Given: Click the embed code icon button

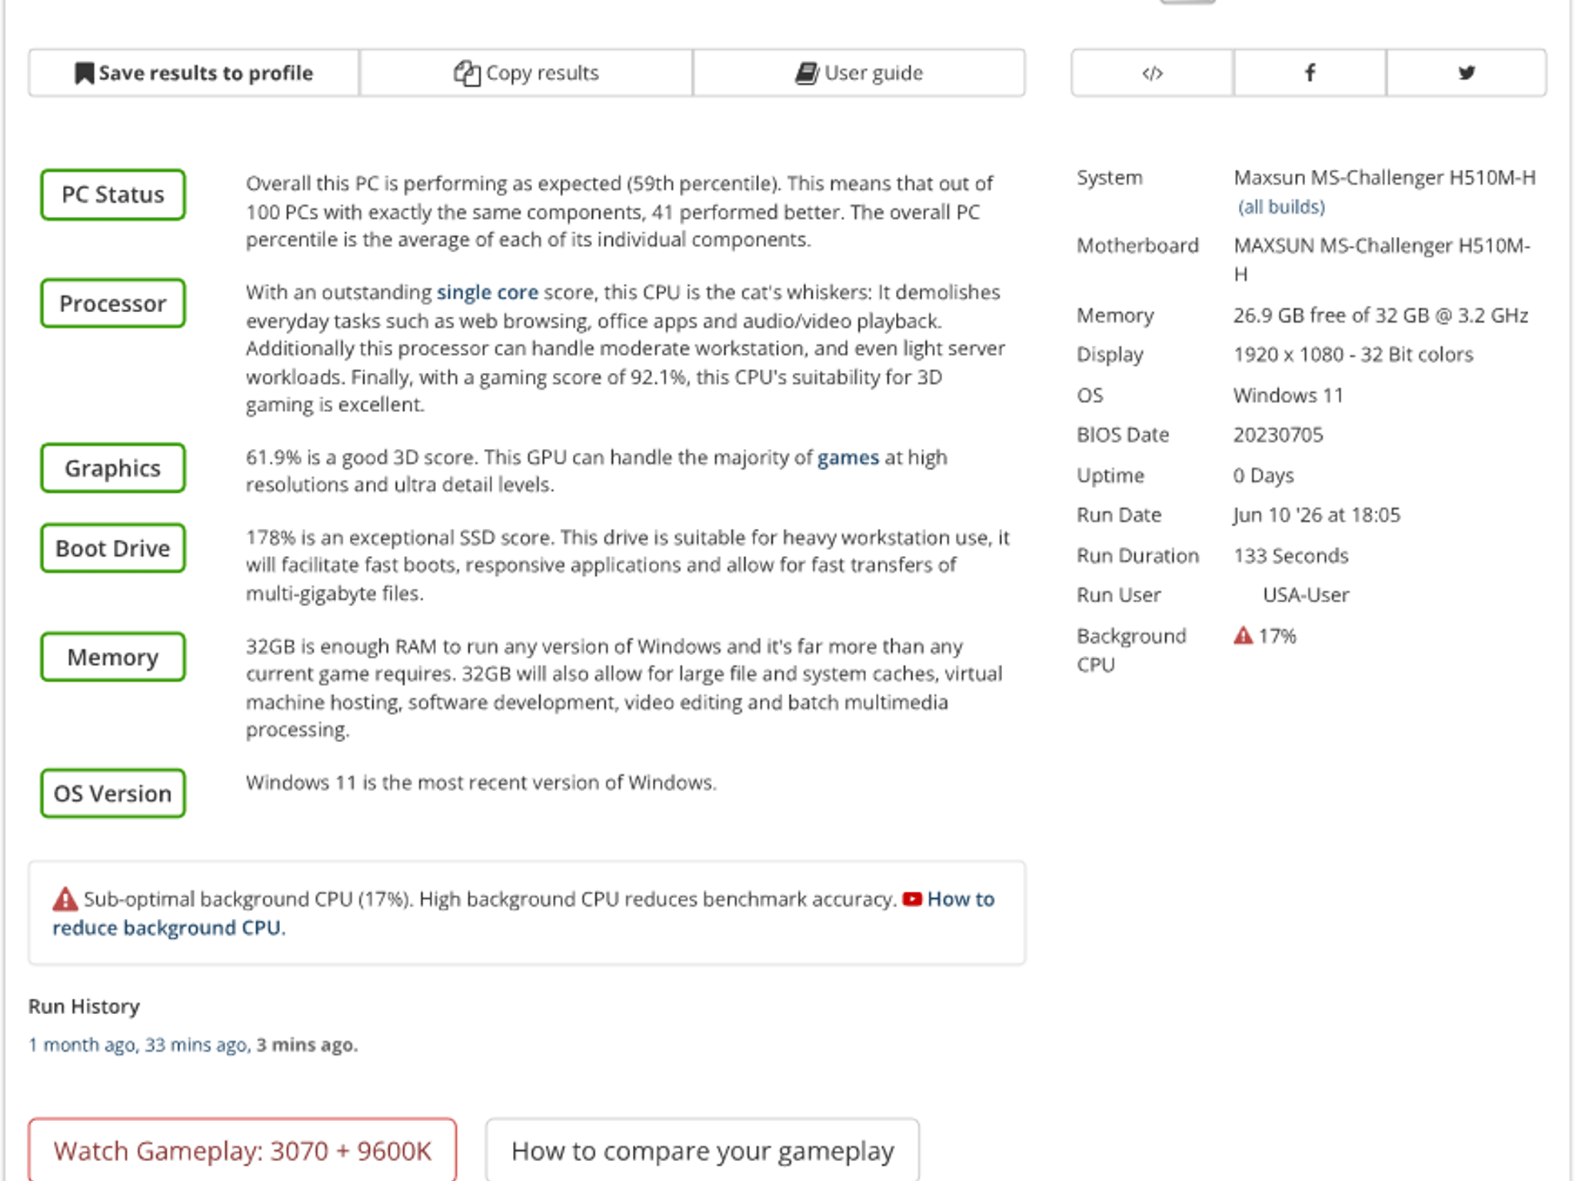Looking at the screenshot, I should (1152, 73).
